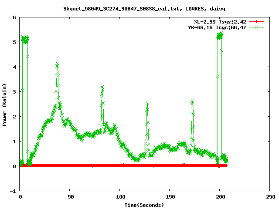Click y-axis tick label 4

point(14,67)
